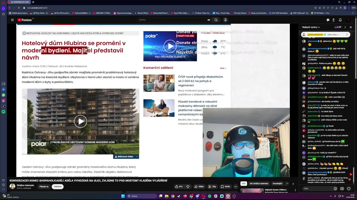Image resolution: width=357 pixels, height=200 pixels.
Task: Open the Strážce Internetu channel name
Action: pos(25,185)
